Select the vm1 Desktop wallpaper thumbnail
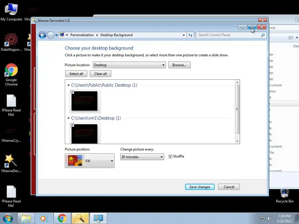The image size is (299, 224). pos(84,134)
